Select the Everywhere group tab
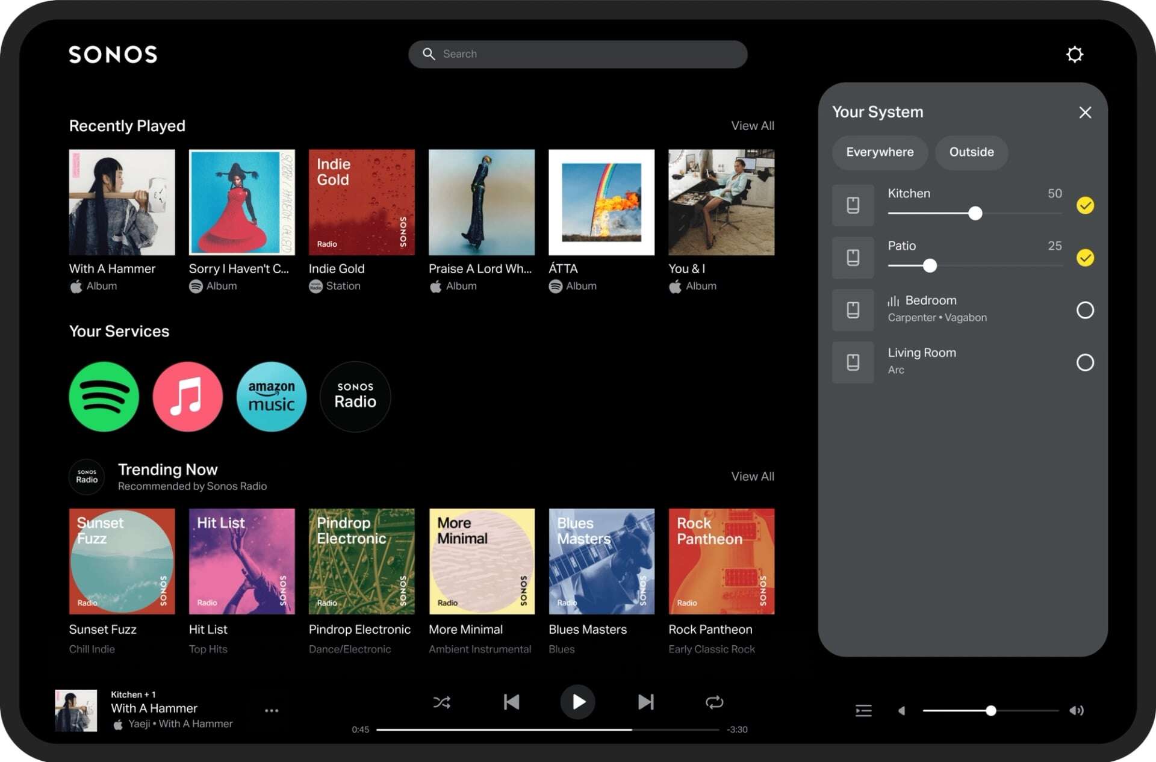 pyautogui.click(x=879, y=152)
